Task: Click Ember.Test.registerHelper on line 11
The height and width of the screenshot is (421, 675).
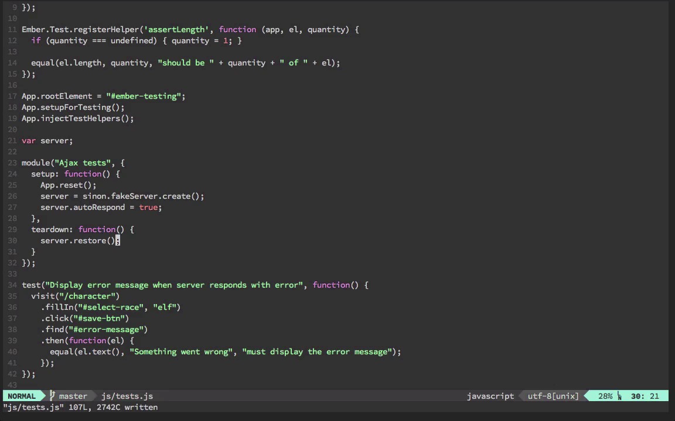Action: [x=80, y=30]
